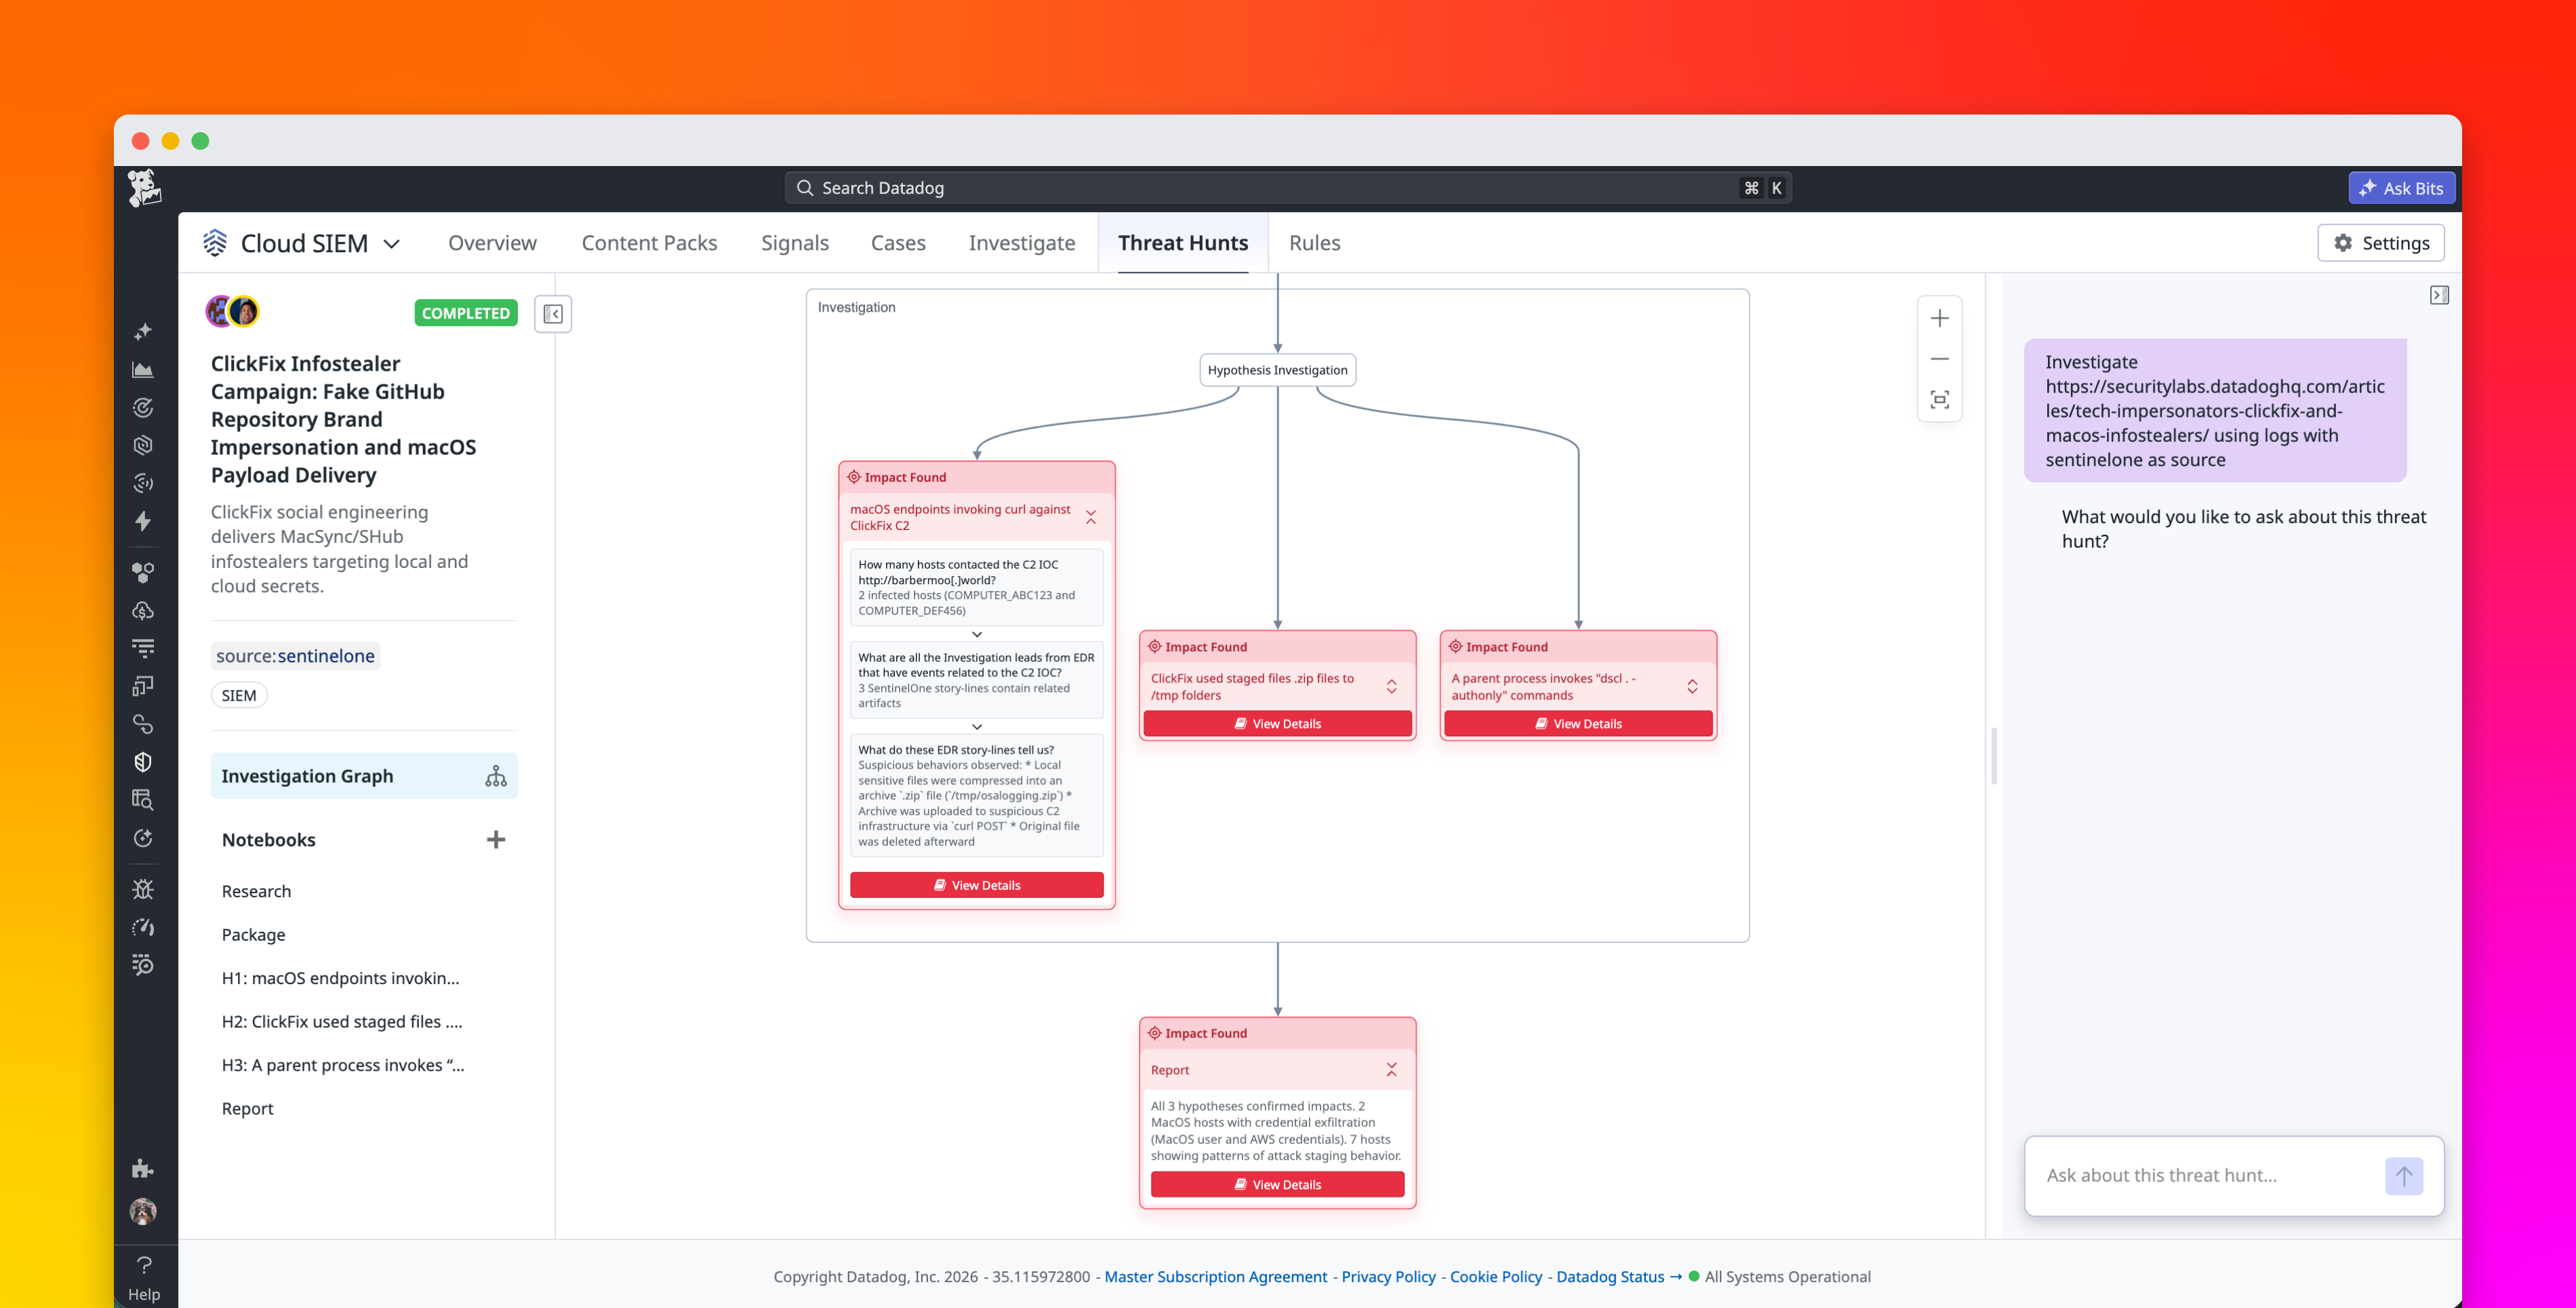Open the table search sidebar icon
Screen dimensions: 2576x1308
pos(144,800)
